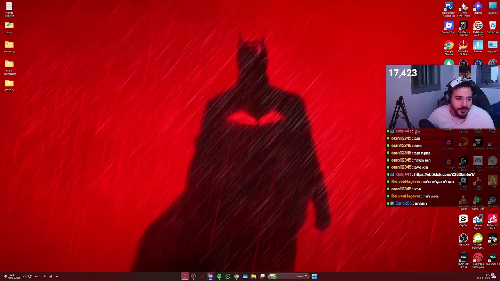
Task: Click the 17,423 viewer counter
Action: (403, 73)
